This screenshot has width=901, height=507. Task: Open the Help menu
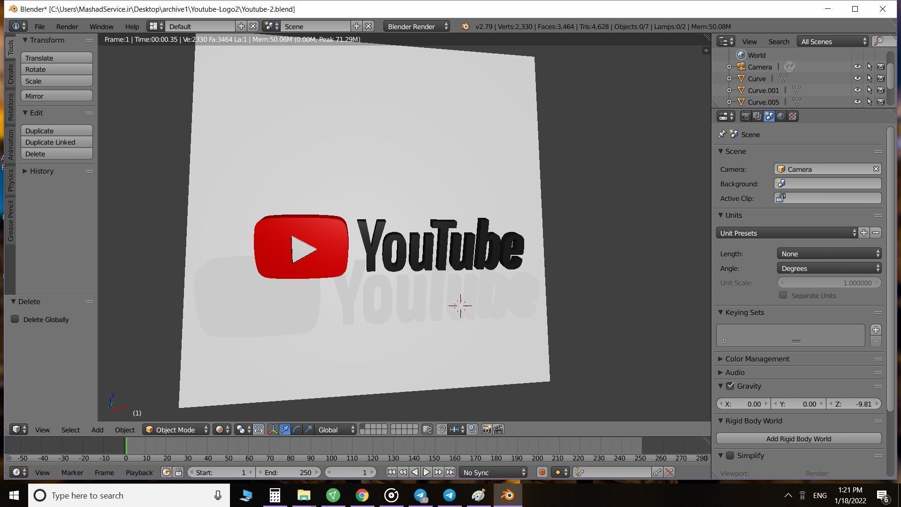(132, 26)
